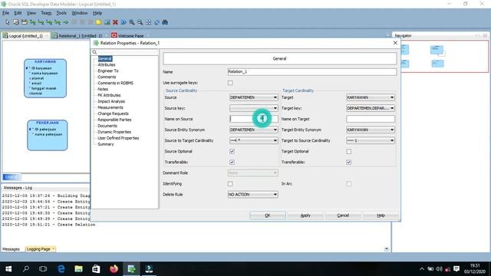This screenshot has height=276, width=491.
Task: Open the Source key dropdown
Action: pyautogui.click(x=254, y=108)
